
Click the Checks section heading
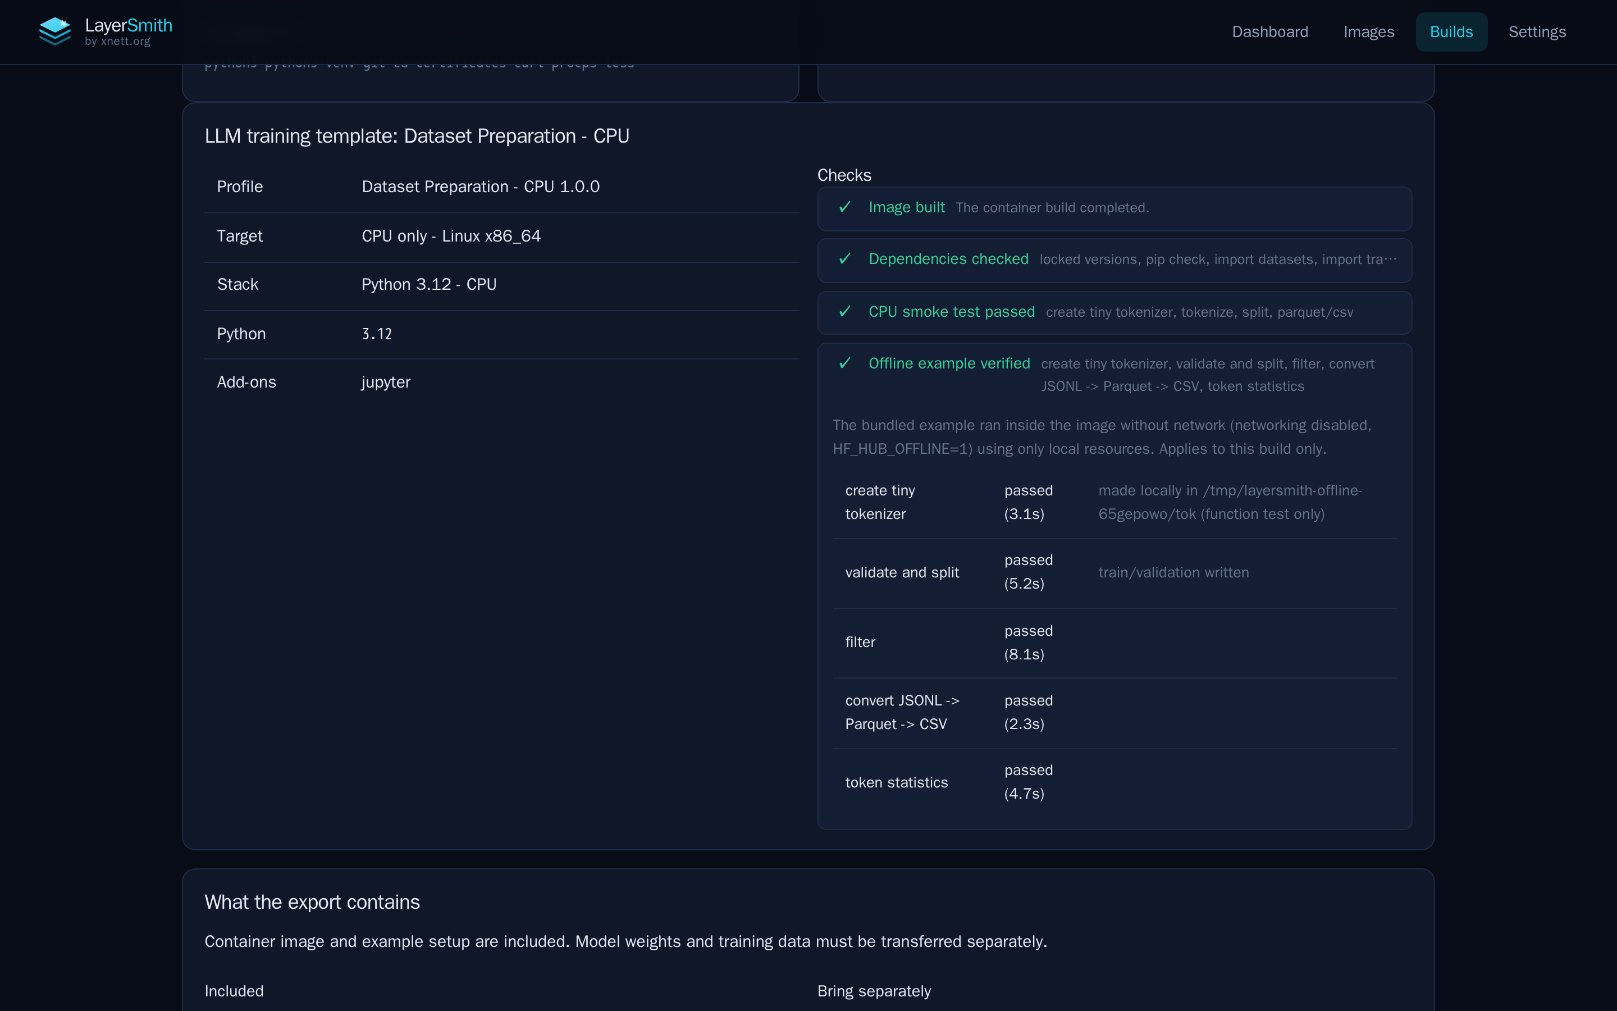(844, 175)
